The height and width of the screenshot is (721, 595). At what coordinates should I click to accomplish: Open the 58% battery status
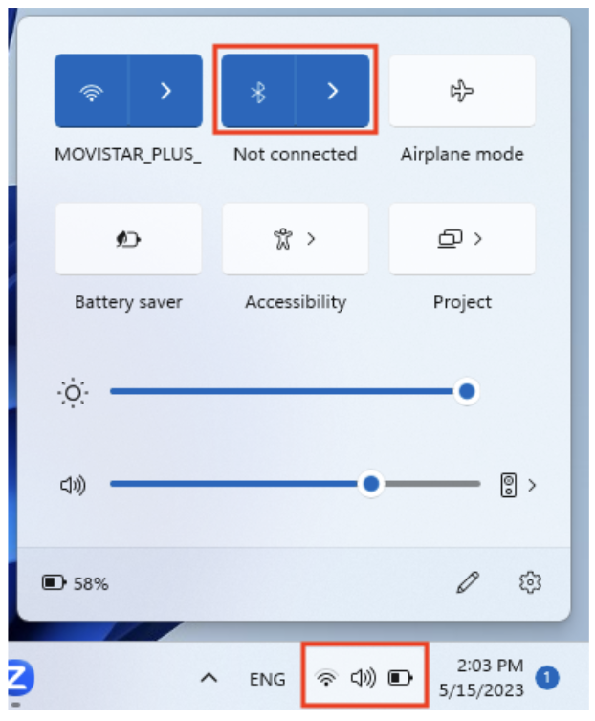pos(76,583)
